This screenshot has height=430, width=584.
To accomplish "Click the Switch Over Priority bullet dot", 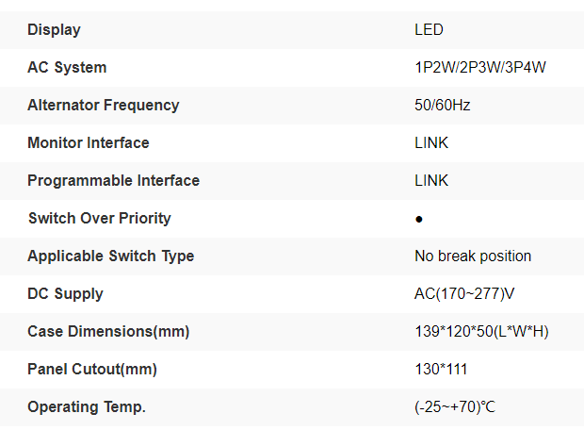I will click(418, 219).
